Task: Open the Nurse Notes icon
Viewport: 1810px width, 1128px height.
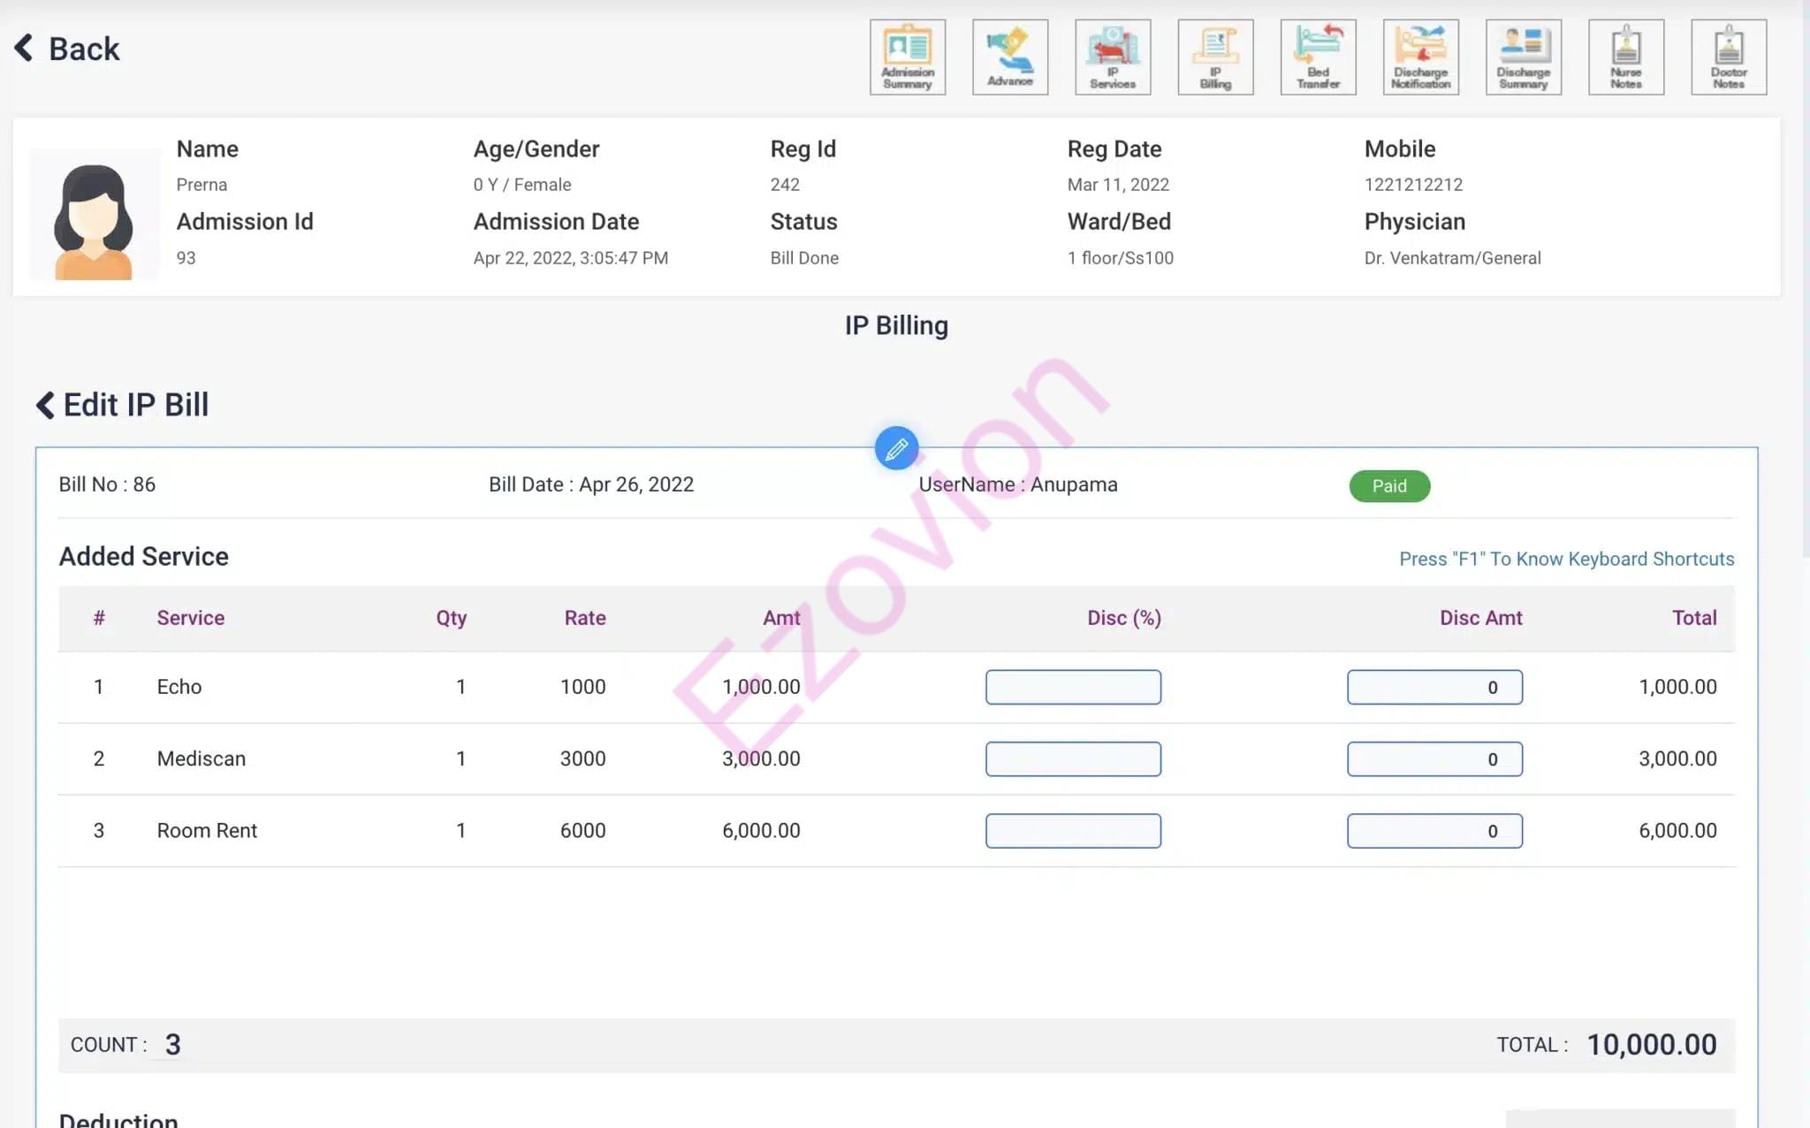Action: pyautogui.click(x=1625, y=57)
